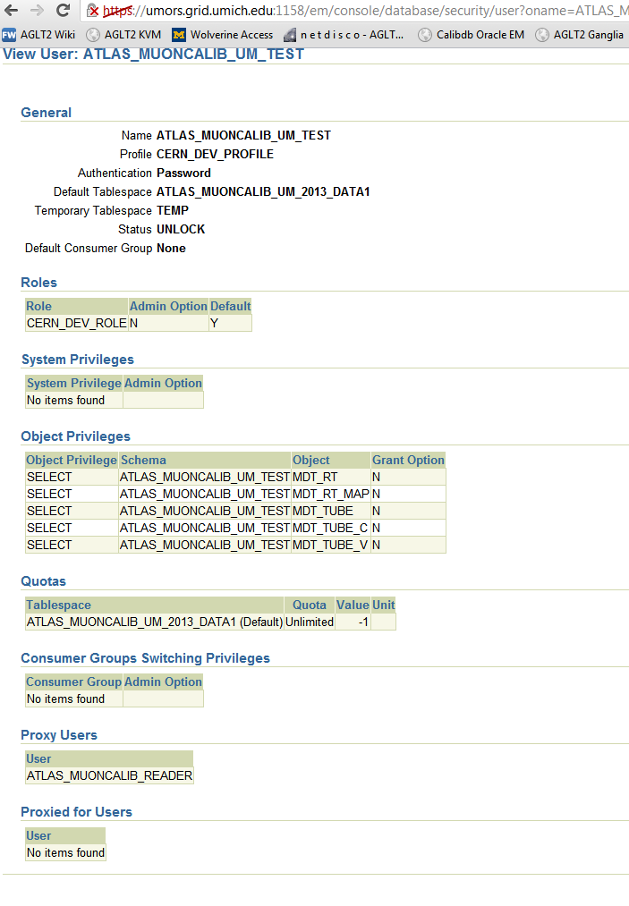Click the CERN_DEV_ROLE row cell
The image size is (629, 906).
(76, 323)
